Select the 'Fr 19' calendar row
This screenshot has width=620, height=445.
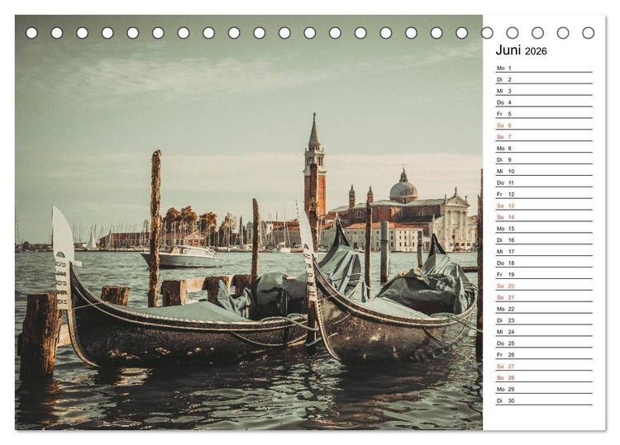[544, 274]
